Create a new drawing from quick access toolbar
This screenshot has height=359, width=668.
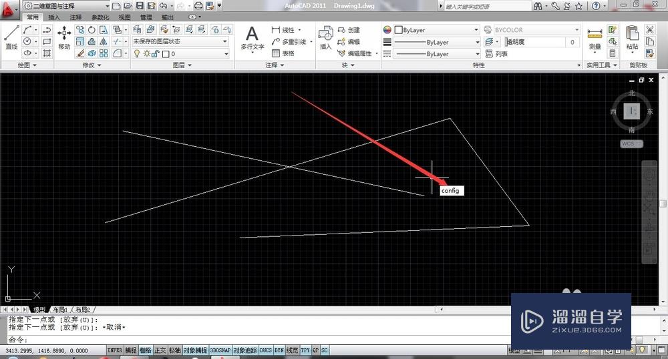[x=116, y=6]
